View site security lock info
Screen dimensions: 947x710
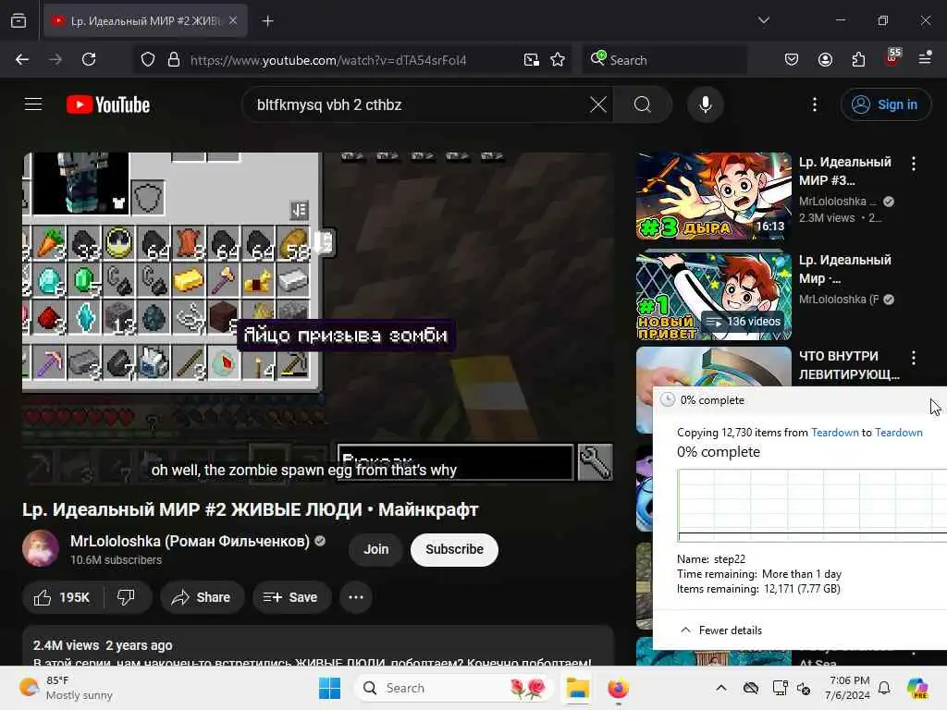(174, 60)
